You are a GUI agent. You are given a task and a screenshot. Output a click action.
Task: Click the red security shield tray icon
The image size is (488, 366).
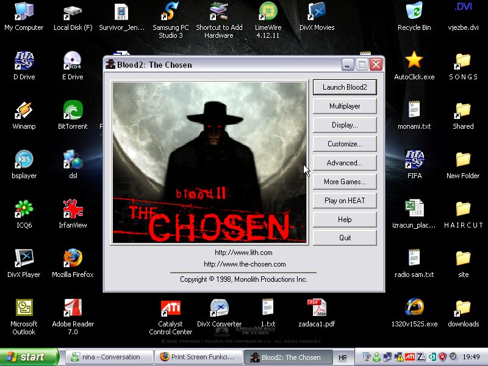(x=443, y=357)
